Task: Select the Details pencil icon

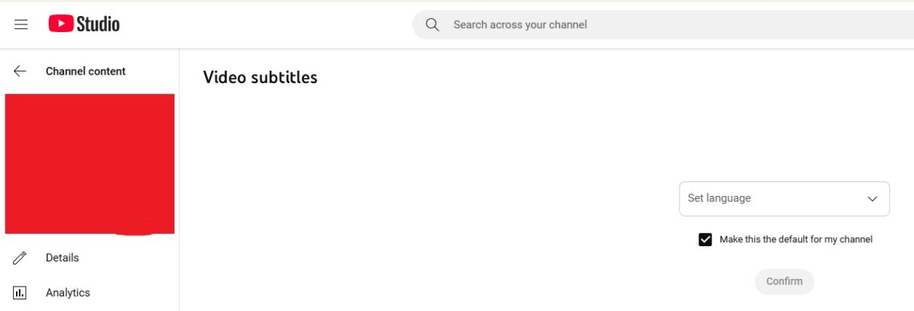Action: click(21, 258)
